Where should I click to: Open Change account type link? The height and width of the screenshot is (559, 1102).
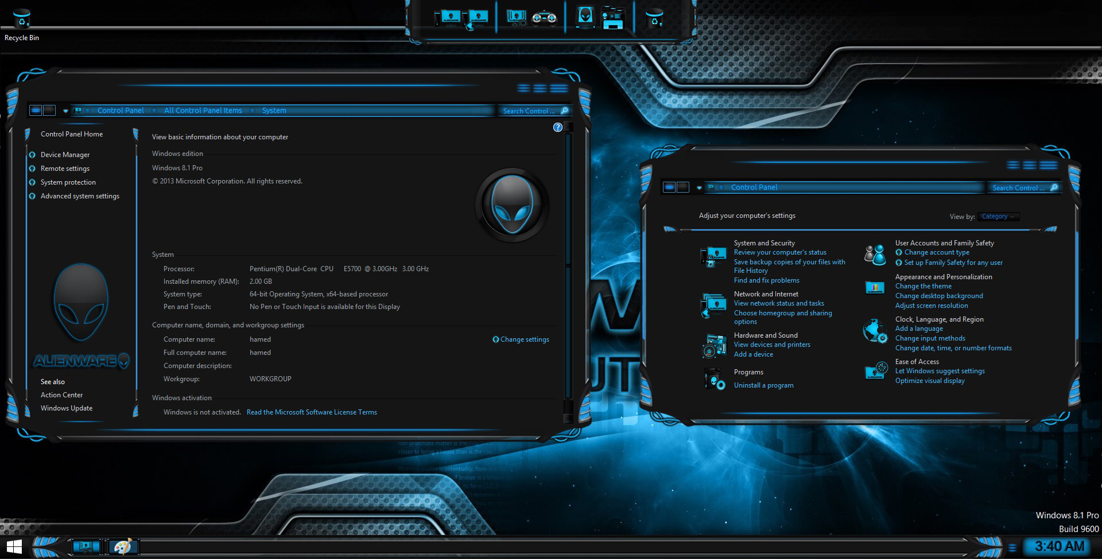tap(937, 252)
